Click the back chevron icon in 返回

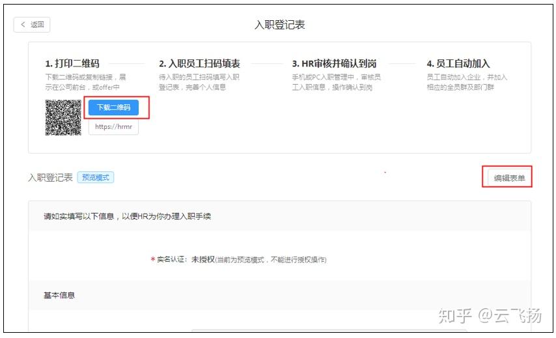pos(23,24)
